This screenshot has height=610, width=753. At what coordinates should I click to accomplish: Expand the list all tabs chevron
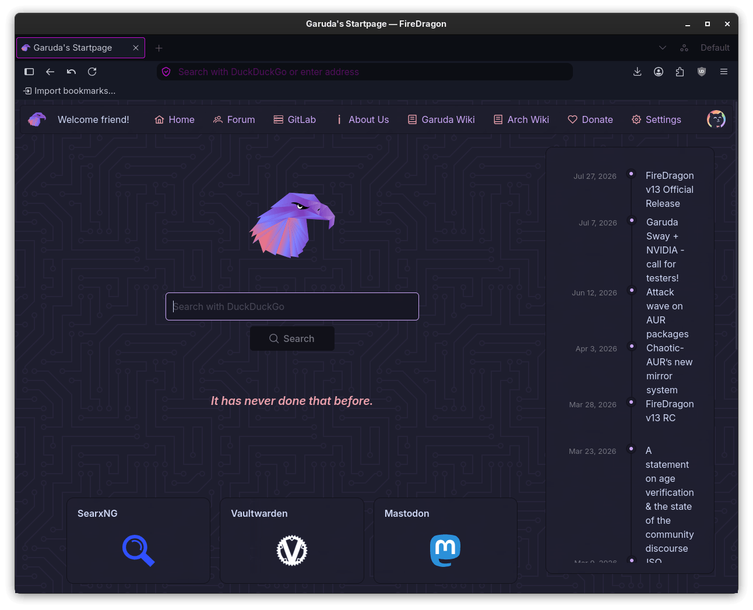pyautogui.click(x=663, y=48)
